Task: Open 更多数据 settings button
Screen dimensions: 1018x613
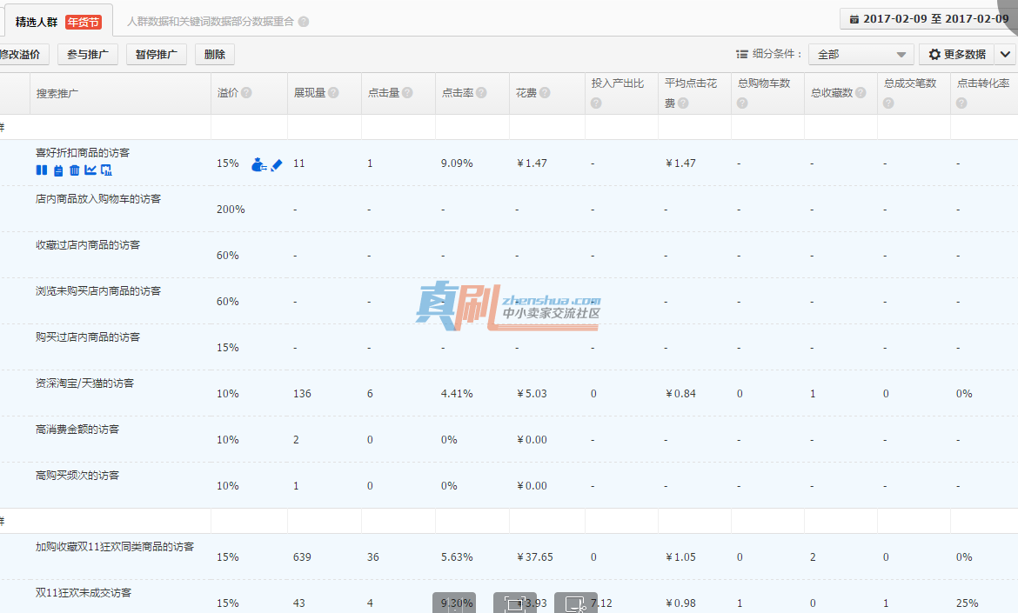Action: point(957,55)
